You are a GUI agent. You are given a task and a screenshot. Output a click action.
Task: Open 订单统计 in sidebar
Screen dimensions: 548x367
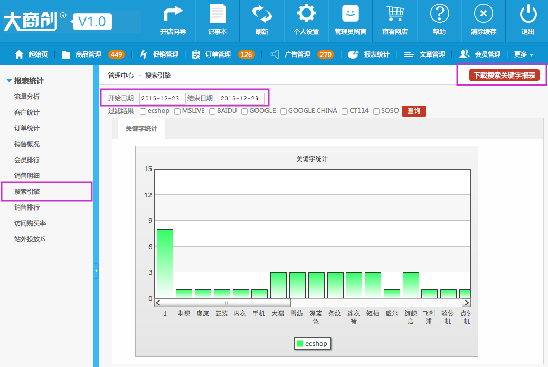tap(27, 128)
